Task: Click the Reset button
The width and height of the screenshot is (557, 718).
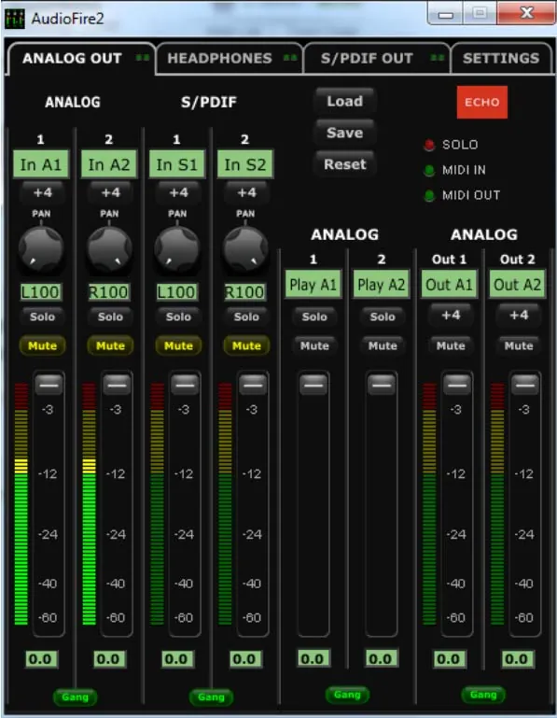Action: [344, 164]
